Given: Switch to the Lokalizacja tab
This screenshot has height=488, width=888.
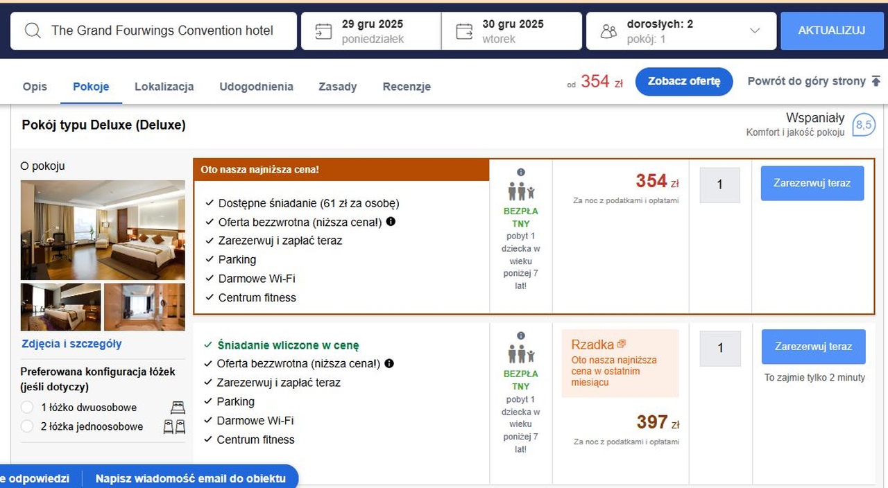Looking at the screenshot, I should [164, 87].
